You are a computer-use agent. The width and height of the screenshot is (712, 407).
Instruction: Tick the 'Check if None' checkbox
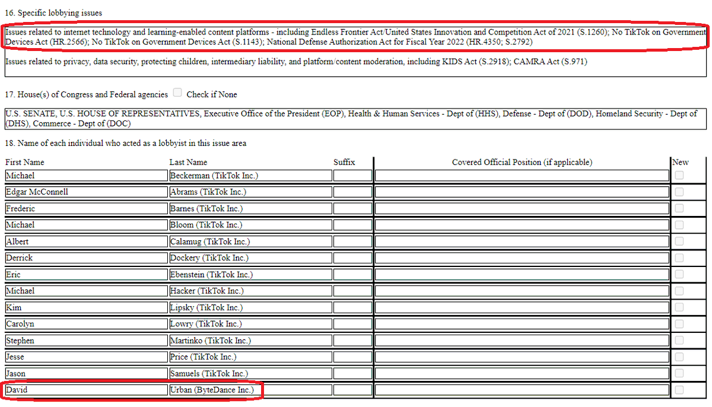[178, 93]
